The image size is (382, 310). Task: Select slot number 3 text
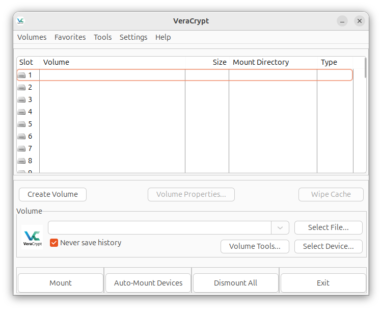(x=30, y=99)
